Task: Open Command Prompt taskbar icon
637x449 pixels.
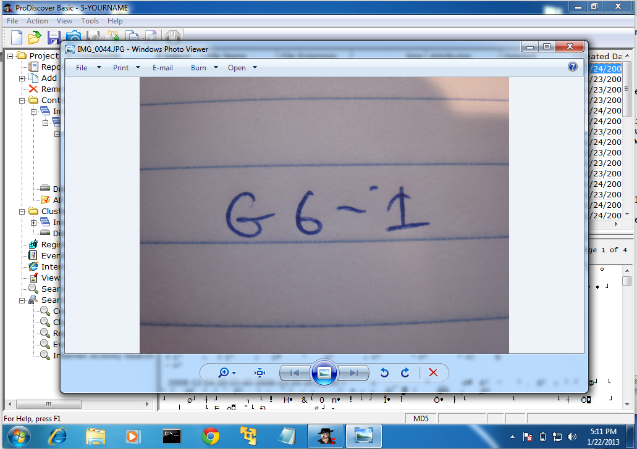Action: click(171, 435)
